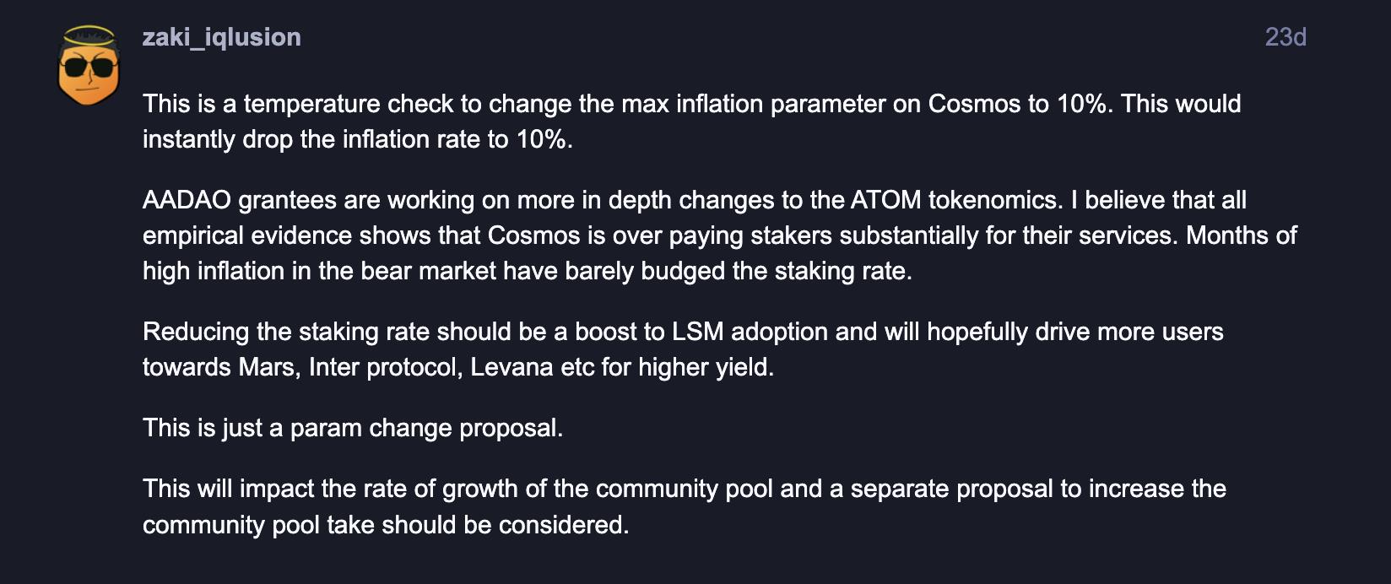Click the word "AADAO" in the post

pyautogui.click(x=187, y=200)
